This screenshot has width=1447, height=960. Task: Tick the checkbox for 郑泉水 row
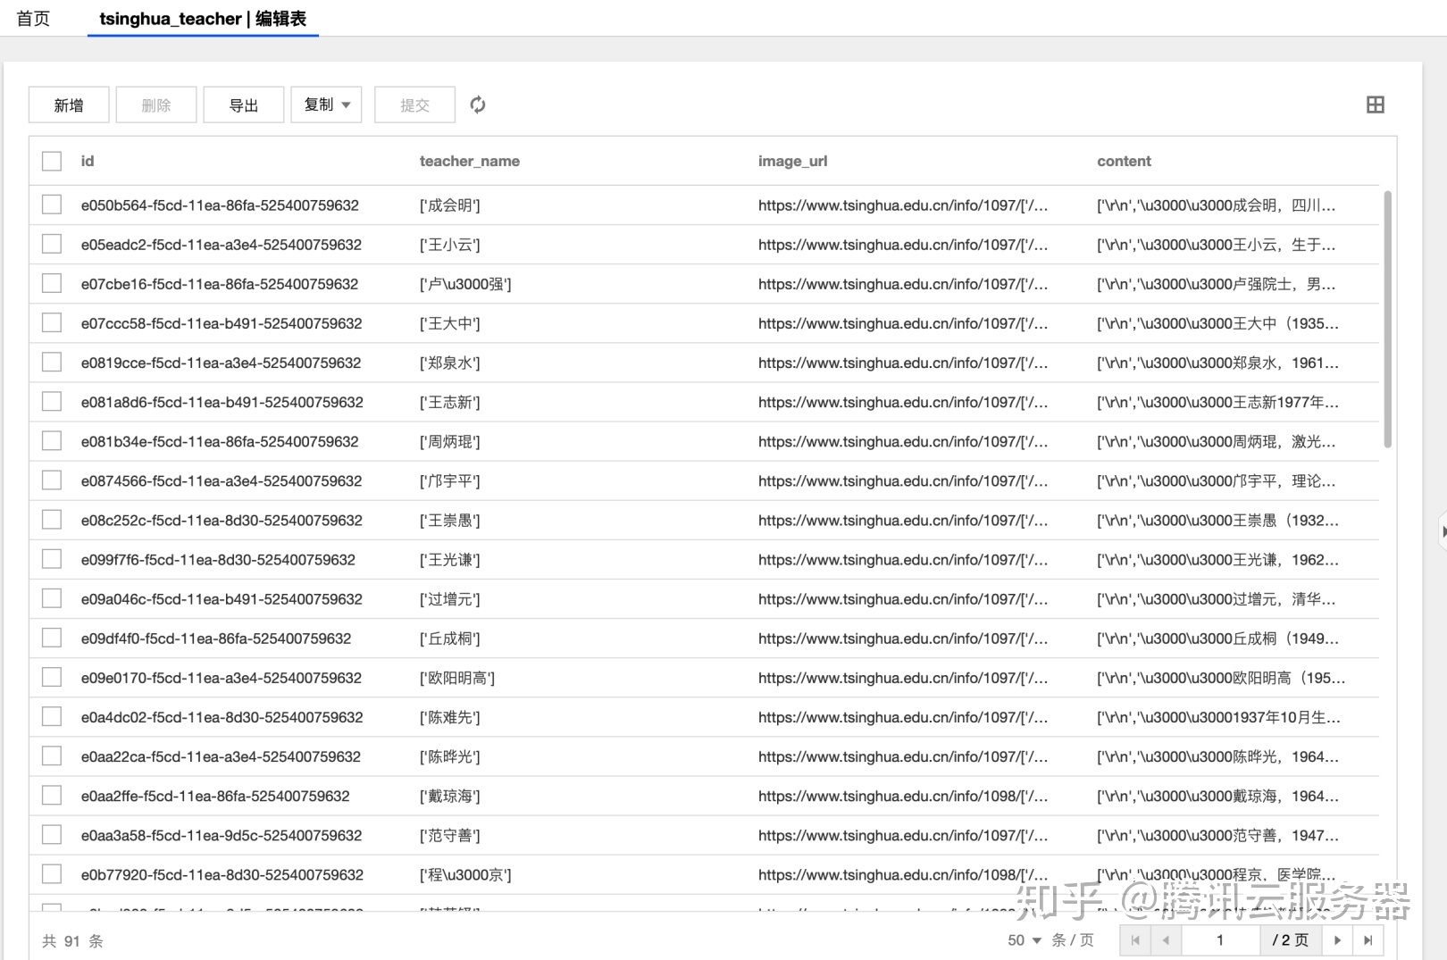pos(52,362)
